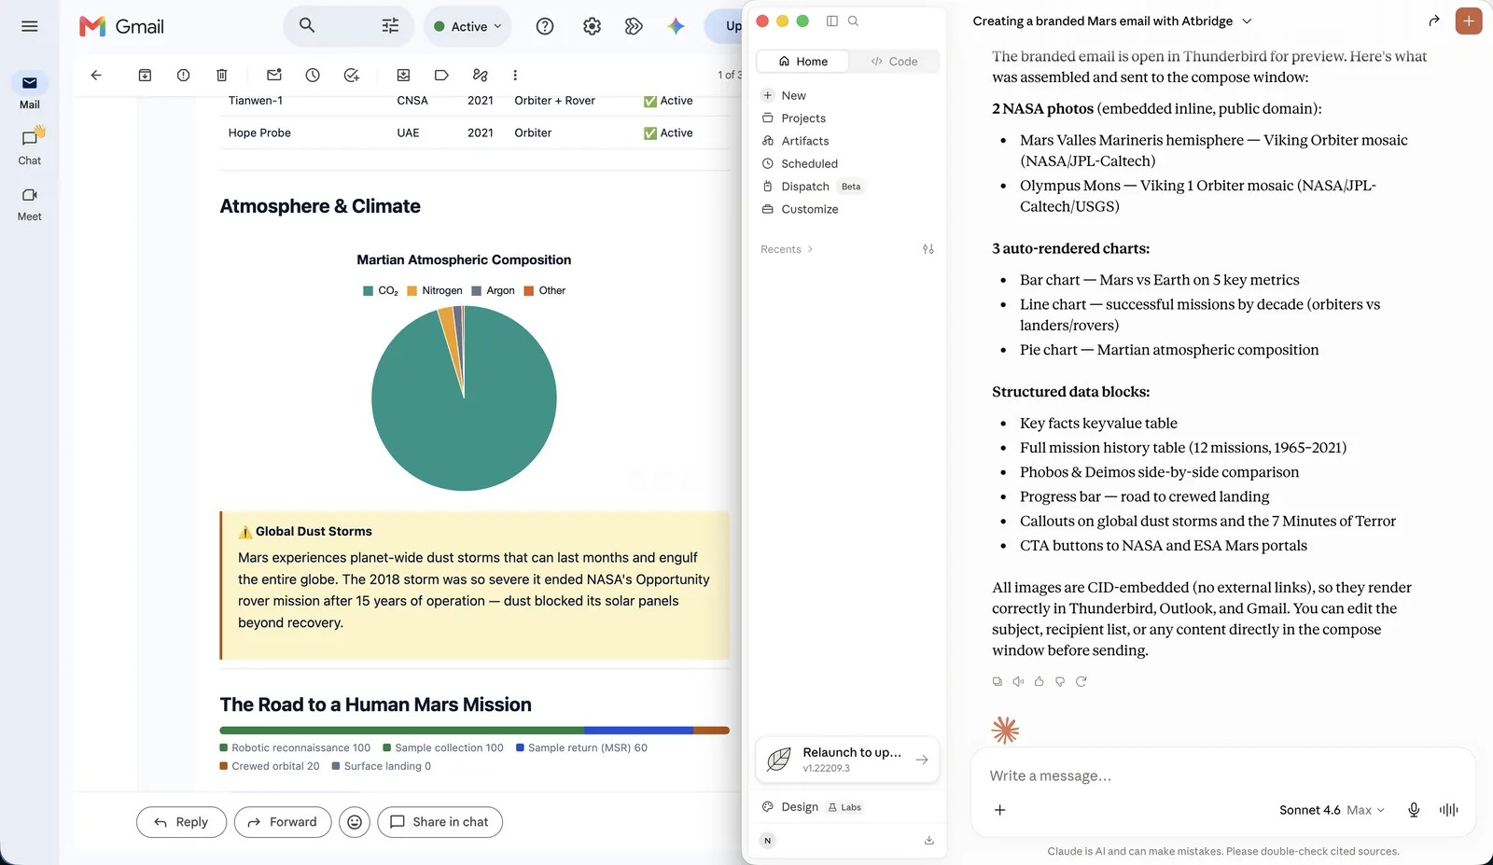This screenshot has width=1493, height=865.
Task: Click the Move to icon in Gmail toolbar
Action: pos(403,75)
